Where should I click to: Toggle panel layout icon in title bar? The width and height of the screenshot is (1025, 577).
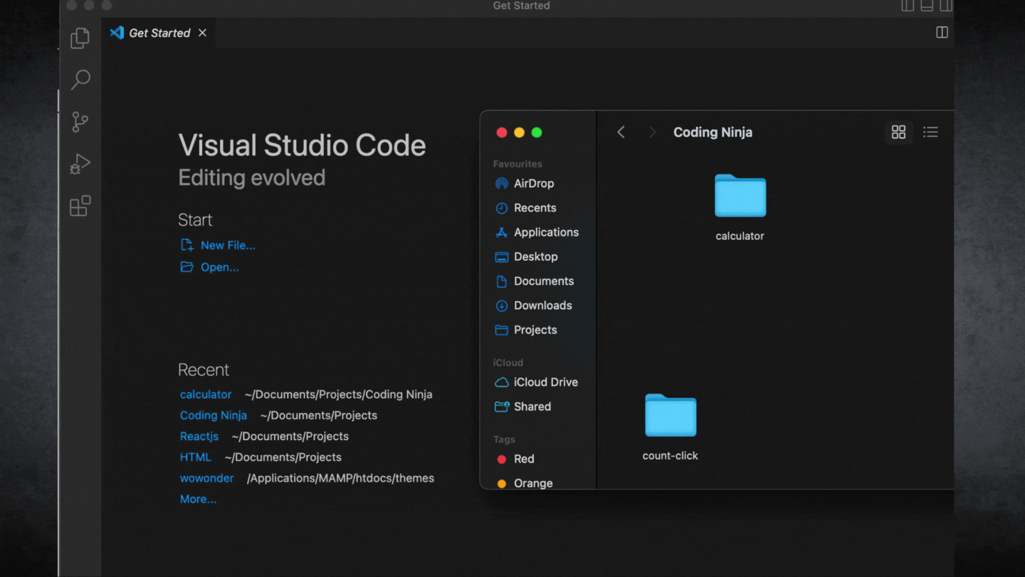click(927, 6)
